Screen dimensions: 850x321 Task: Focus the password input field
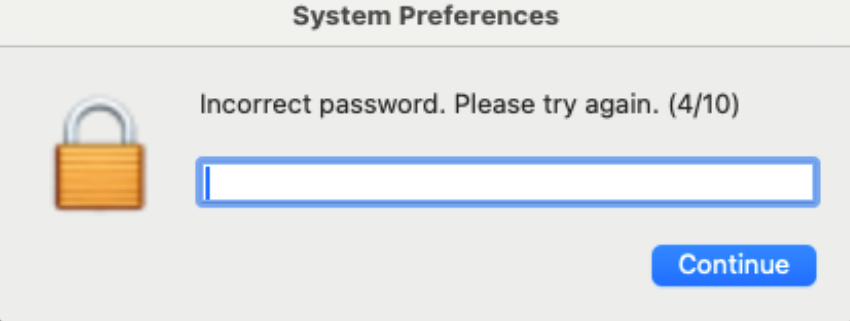click(x=507, y=182)
